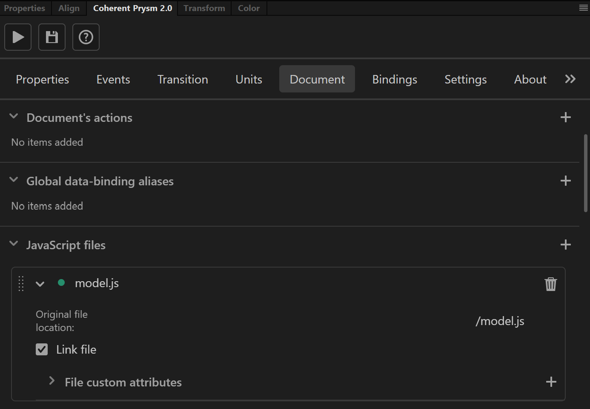Image resolution: width=590 pixels, height=409 pixels.
Task: Collapse the JavaScript files section
Action: pyautogui.click(x=14, y=243)
